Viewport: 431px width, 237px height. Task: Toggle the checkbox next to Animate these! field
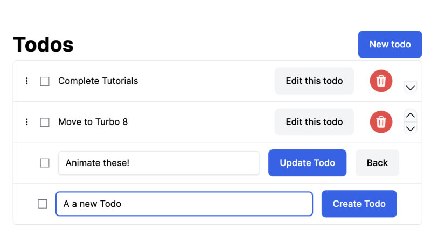[45, 163]
